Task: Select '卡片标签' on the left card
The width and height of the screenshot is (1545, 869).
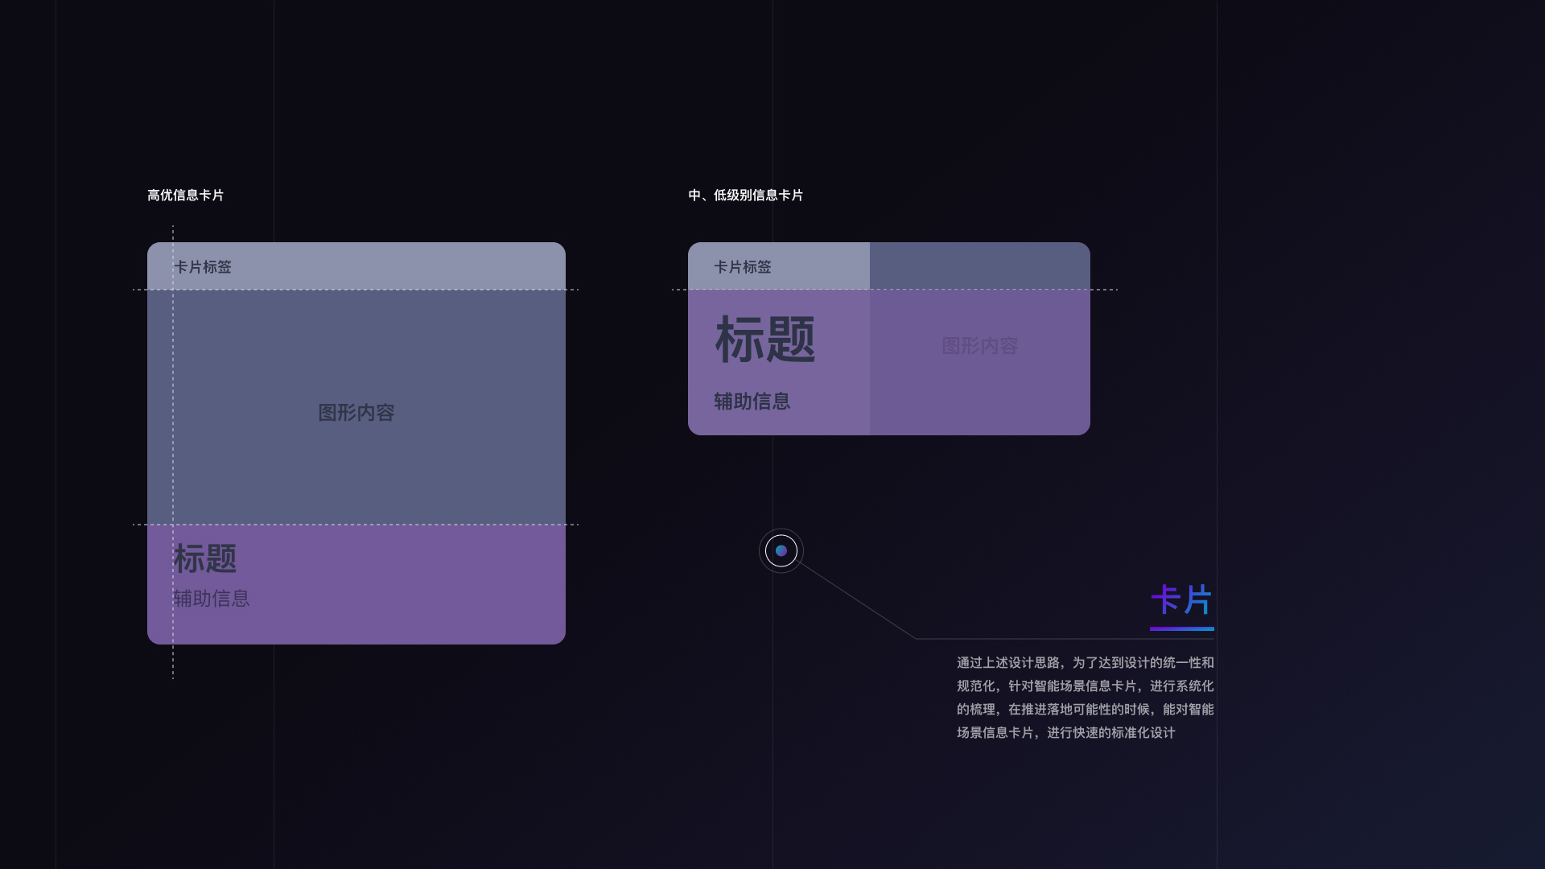Action: 203,267
